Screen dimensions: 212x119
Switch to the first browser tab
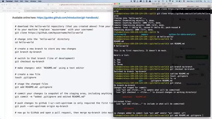[12, 11]
